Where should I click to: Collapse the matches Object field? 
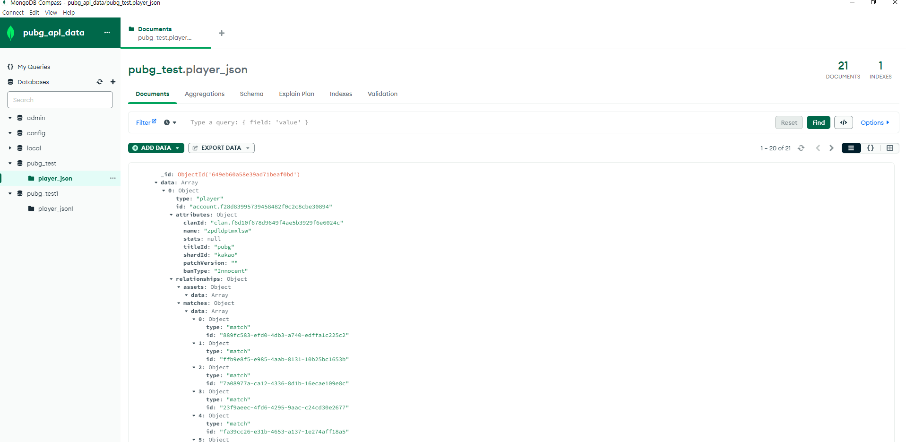179,303
